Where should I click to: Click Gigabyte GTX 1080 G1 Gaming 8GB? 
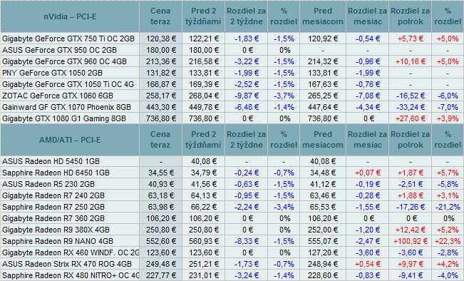(64, 118)
